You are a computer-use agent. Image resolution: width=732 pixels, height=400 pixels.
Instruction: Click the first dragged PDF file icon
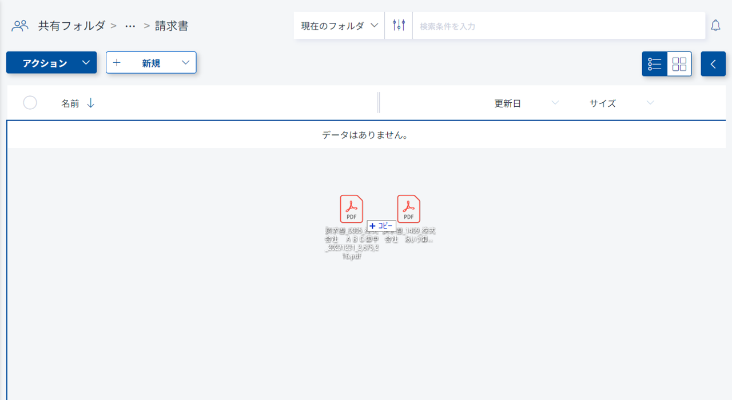351,209
